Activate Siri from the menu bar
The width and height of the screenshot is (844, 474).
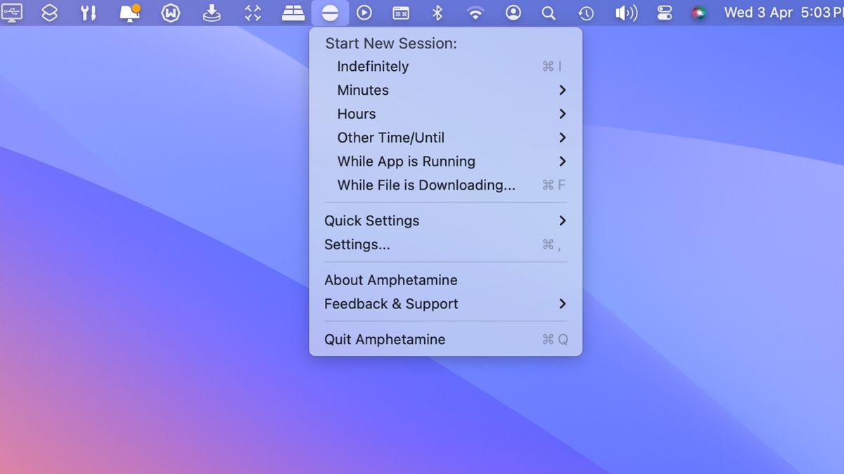click(x=699, y=13)
